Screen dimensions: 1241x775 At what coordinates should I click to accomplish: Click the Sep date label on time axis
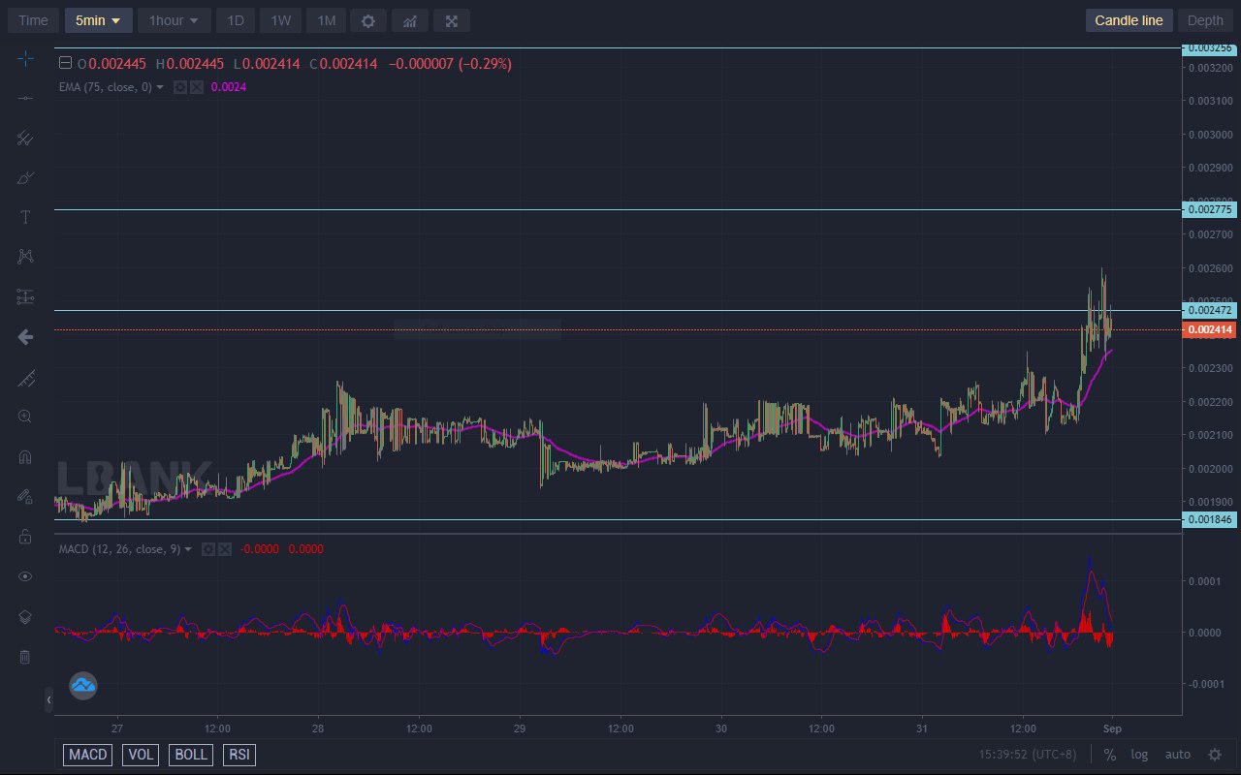[x=1112, y=728]
